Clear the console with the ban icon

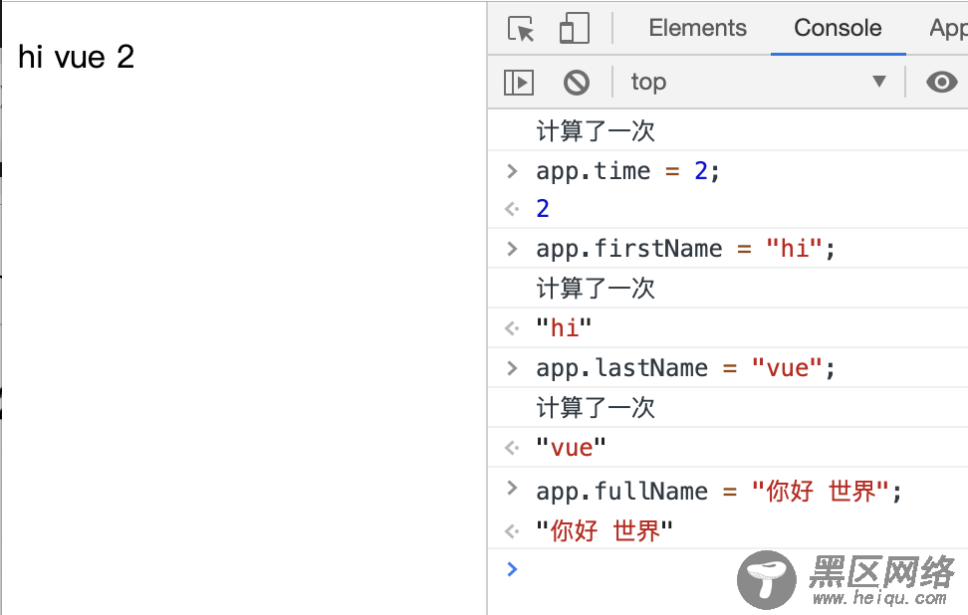coord(577,82)
